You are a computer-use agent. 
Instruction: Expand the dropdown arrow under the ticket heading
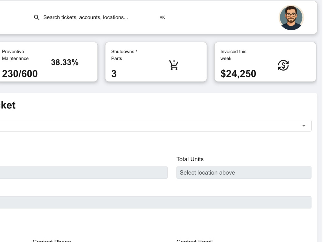(x=304, y=126)
